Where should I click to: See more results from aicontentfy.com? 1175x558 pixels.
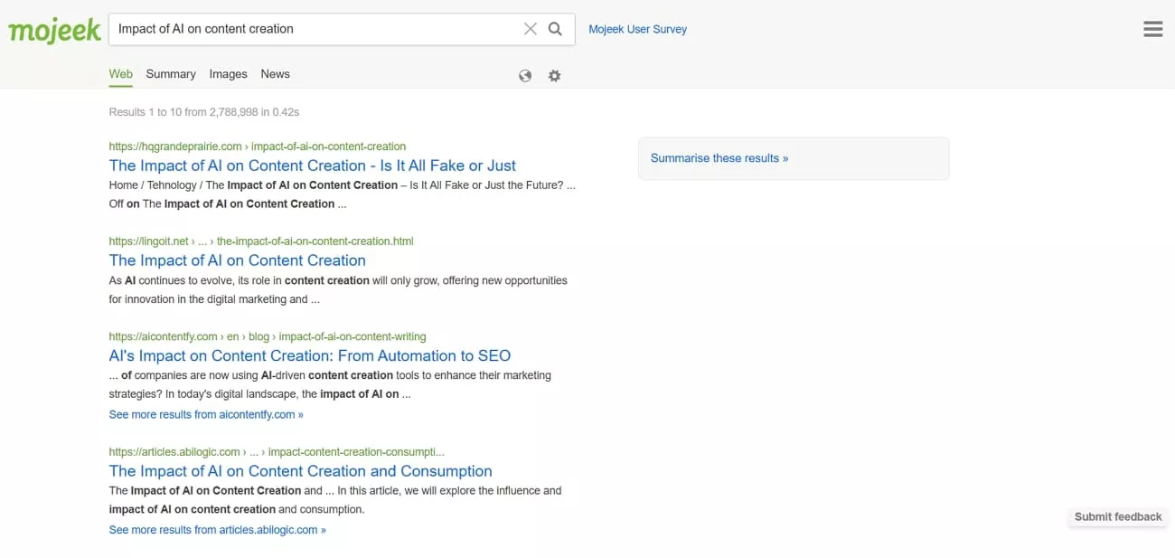tap(205, 413)
